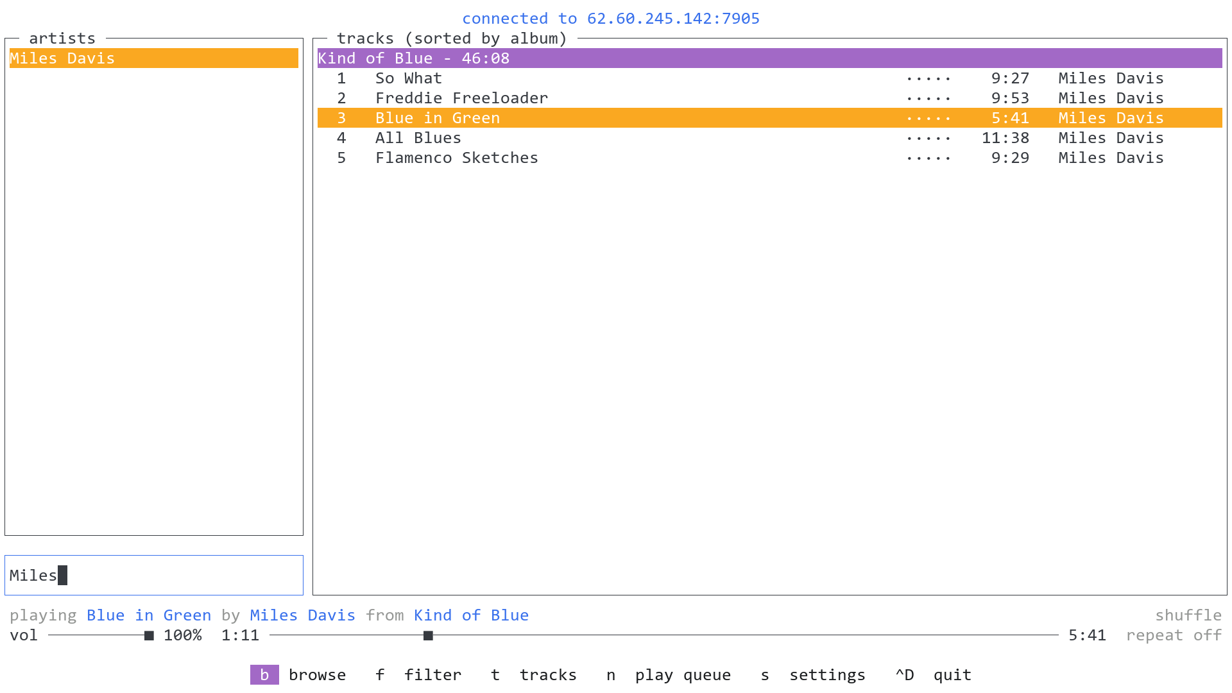Screen dimensions: 1232x693
Task: Select the Freddie Freeloader track row
Action: pyautogui.click(x=461, y=98)
